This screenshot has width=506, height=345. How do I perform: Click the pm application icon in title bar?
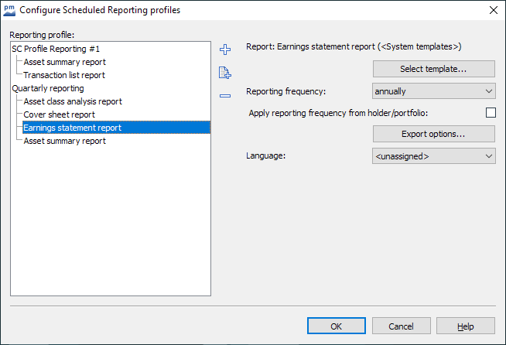(9, 10)
